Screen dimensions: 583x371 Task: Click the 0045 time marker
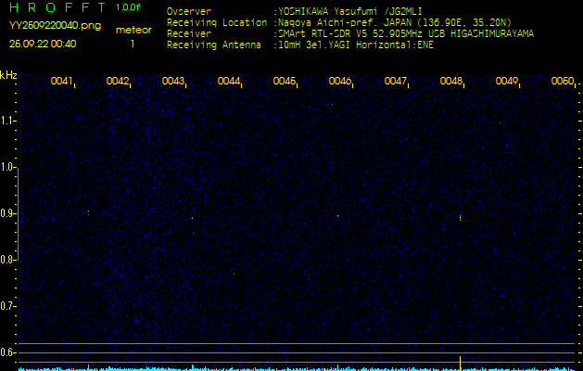click(x=284, y=81)
